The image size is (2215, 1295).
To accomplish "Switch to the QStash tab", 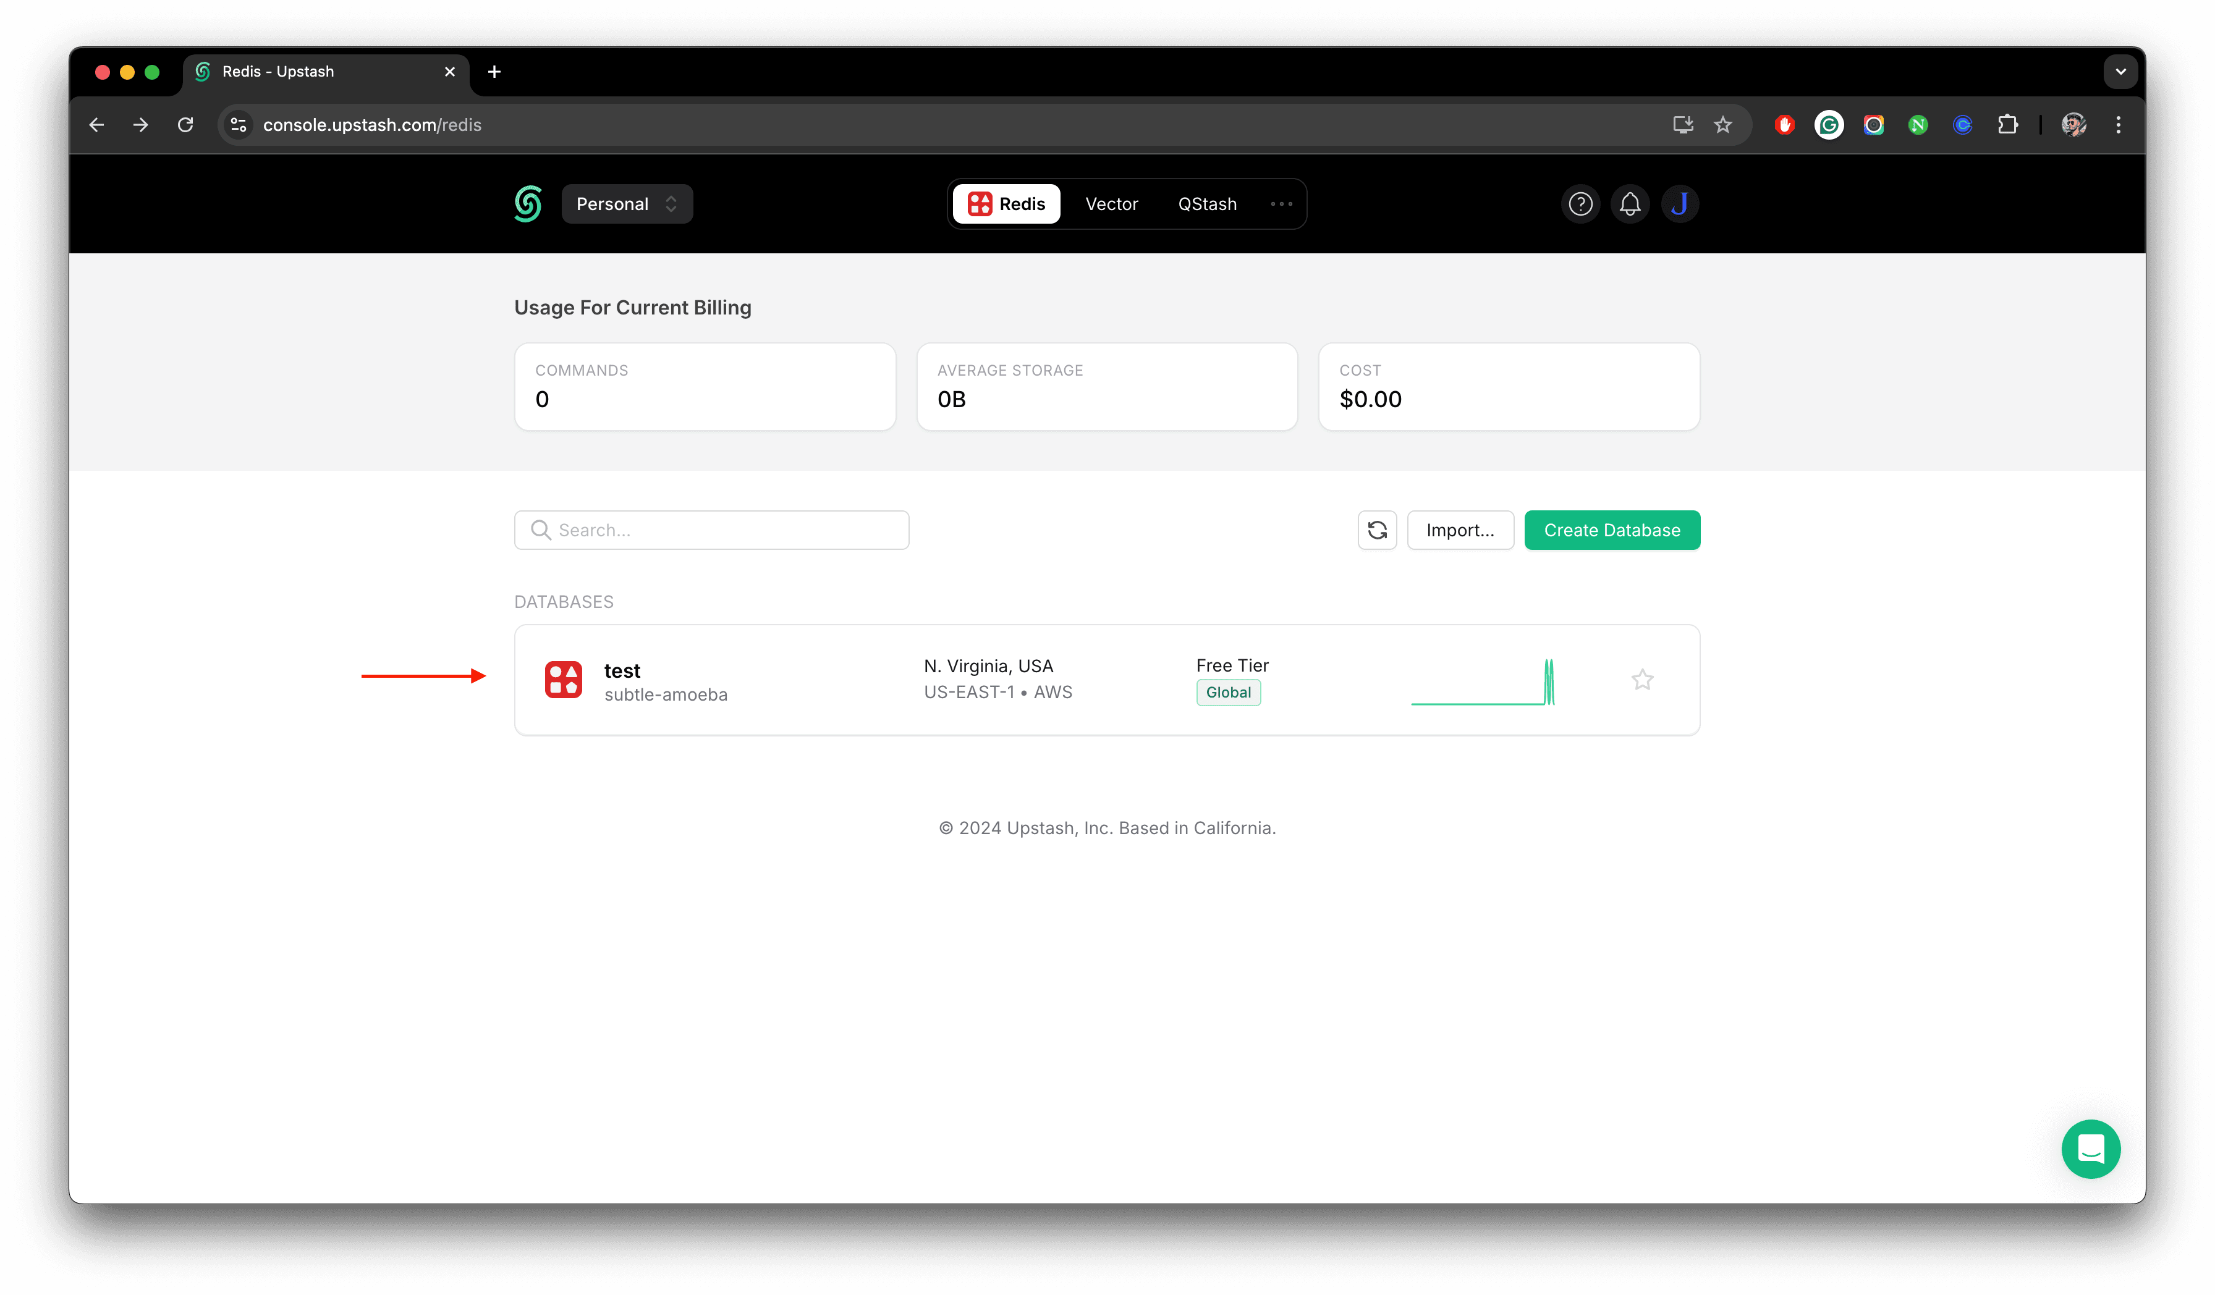I will pyautogui.click(x=1207, y=204).
